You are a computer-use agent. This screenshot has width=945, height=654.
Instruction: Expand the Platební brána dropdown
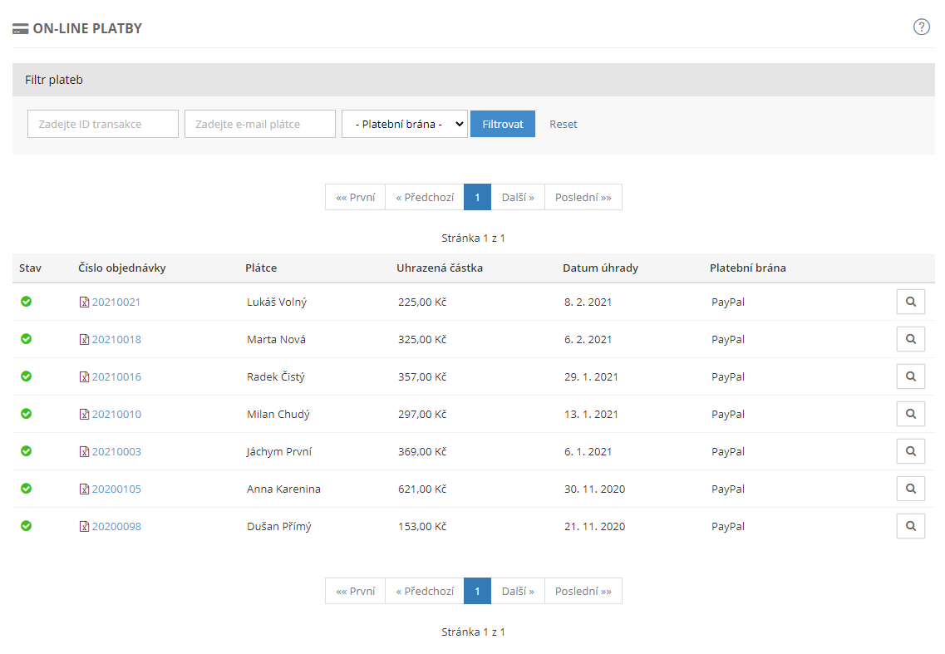[404, 124]
